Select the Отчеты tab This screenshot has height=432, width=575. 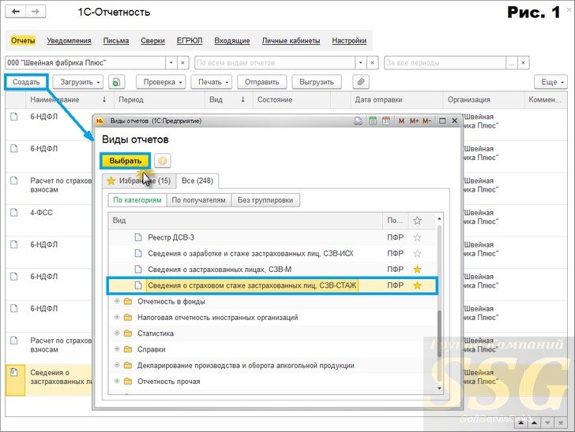[23, 41]
